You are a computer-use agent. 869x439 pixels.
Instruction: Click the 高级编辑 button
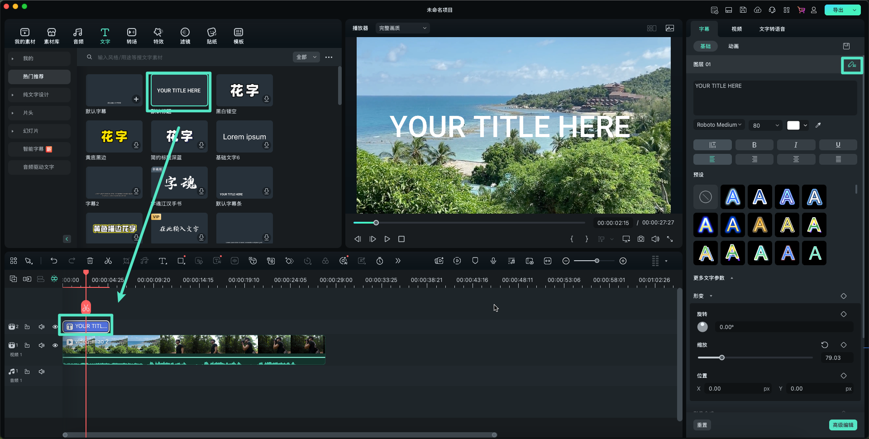click(x=843, y=425)
